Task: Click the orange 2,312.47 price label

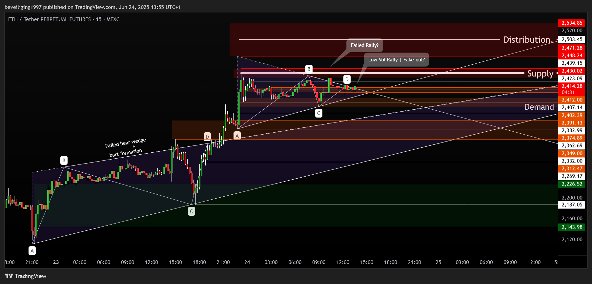Action: (x=572, y=168)
